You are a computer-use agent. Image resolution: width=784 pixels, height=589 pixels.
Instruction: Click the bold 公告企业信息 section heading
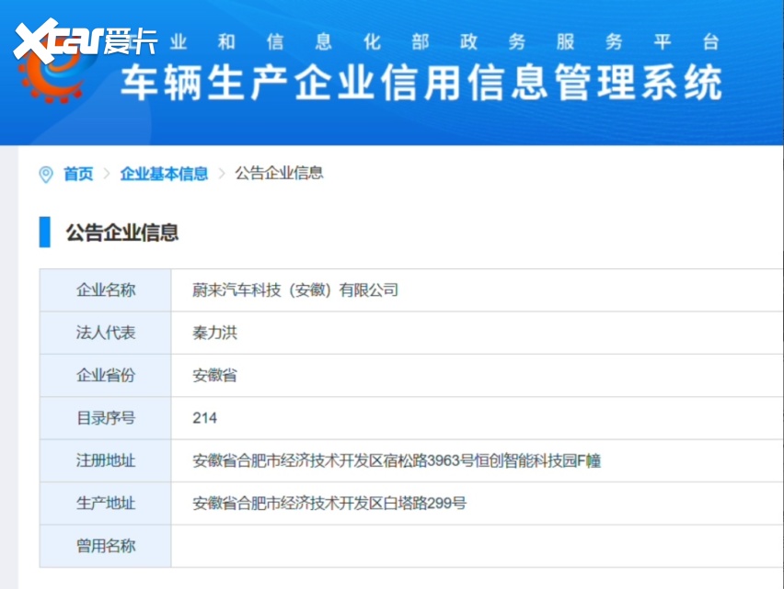click(x=121, y=232)
